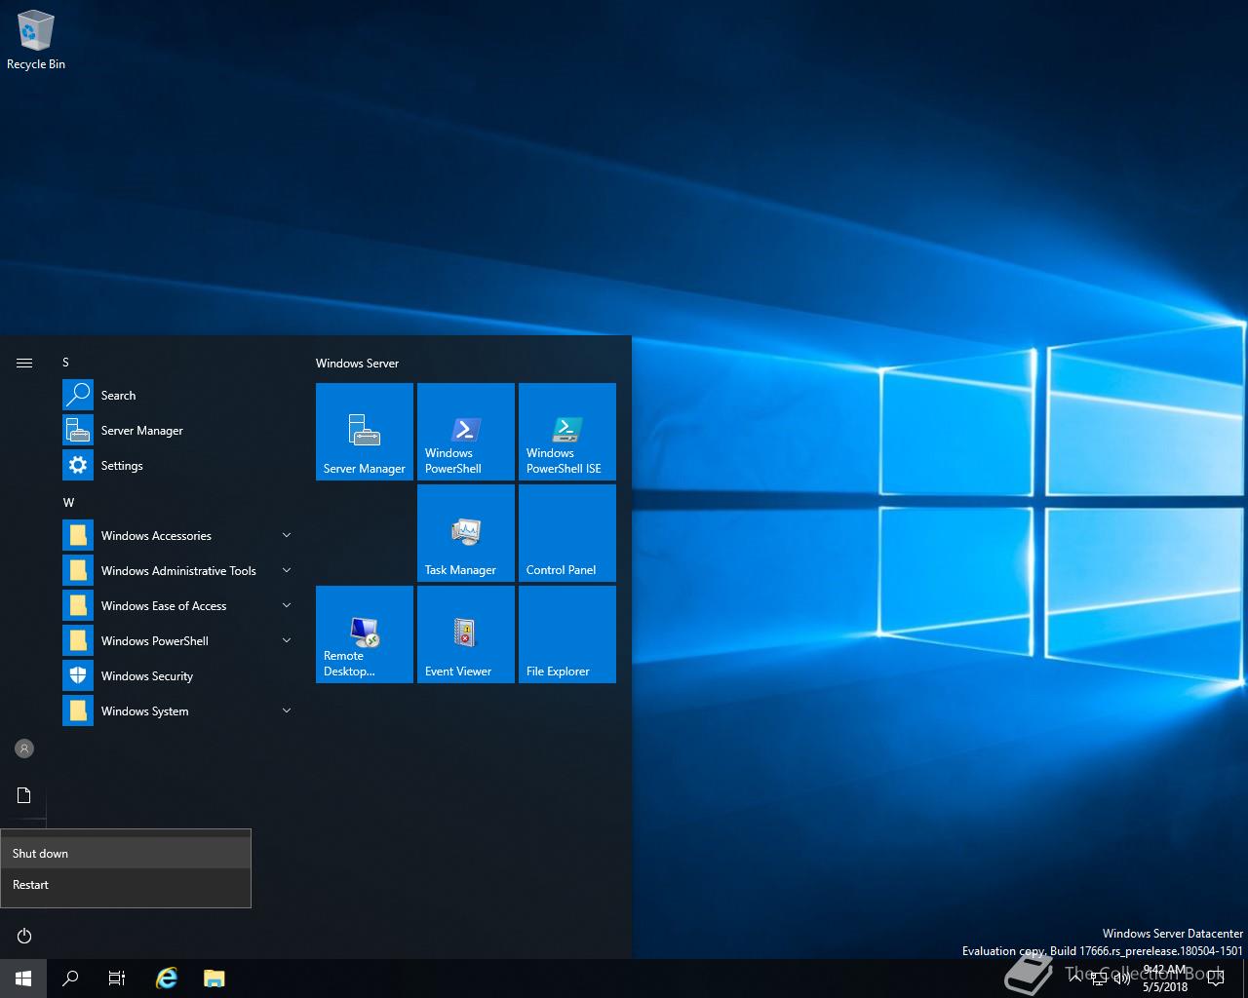This screenshot has width=1248, height=998.
Task: Open the Recycle Bin on the desktop
Action: 36,41
